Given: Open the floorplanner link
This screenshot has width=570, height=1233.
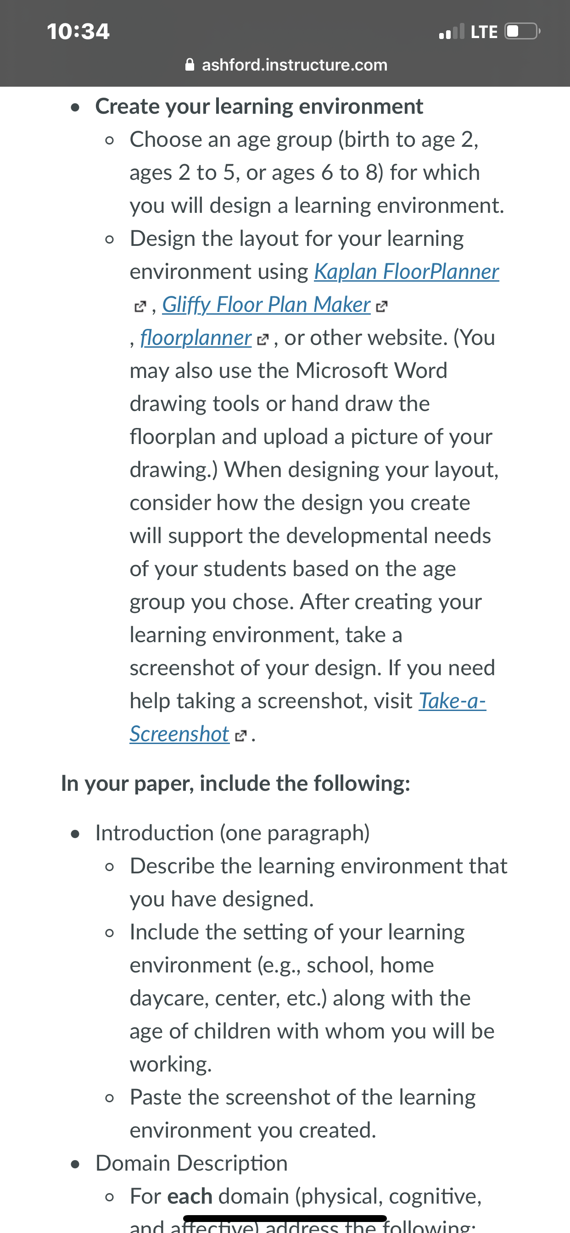Looking at the screenshot, I should click(x=196, y=338).
